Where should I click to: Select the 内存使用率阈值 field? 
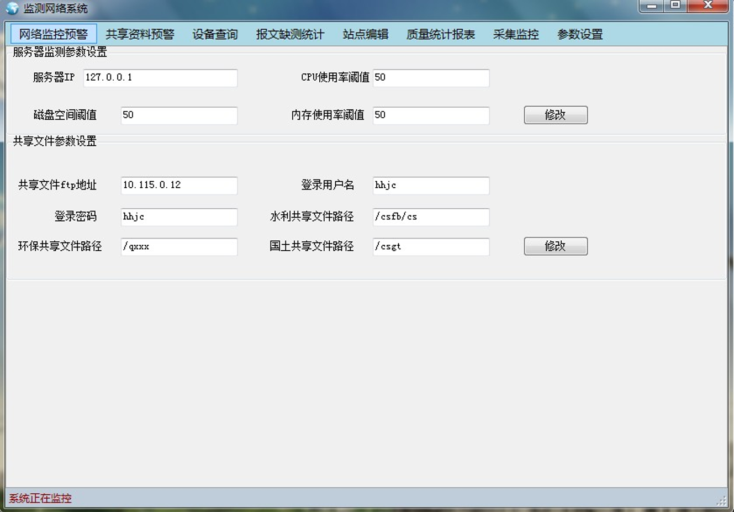431,115
